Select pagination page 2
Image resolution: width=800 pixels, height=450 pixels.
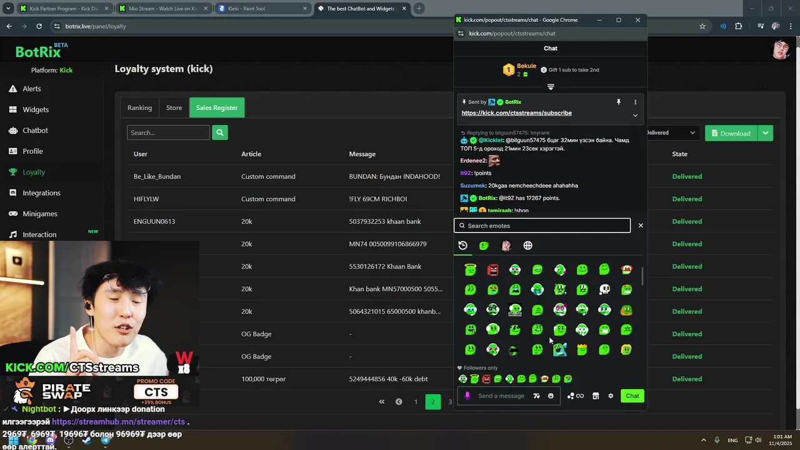tap(432, 402)
